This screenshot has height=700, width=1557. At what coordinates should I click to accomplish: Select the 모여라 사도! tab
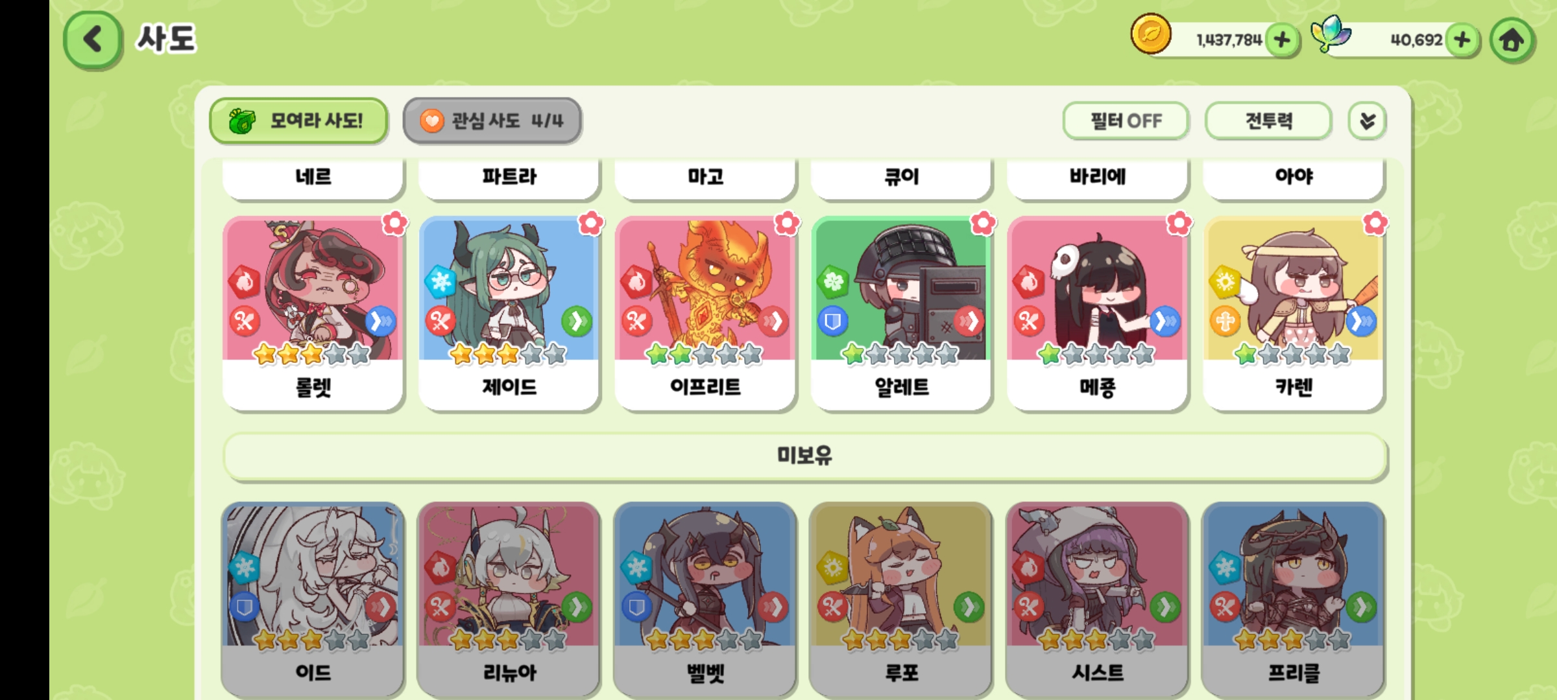[299, 121]
